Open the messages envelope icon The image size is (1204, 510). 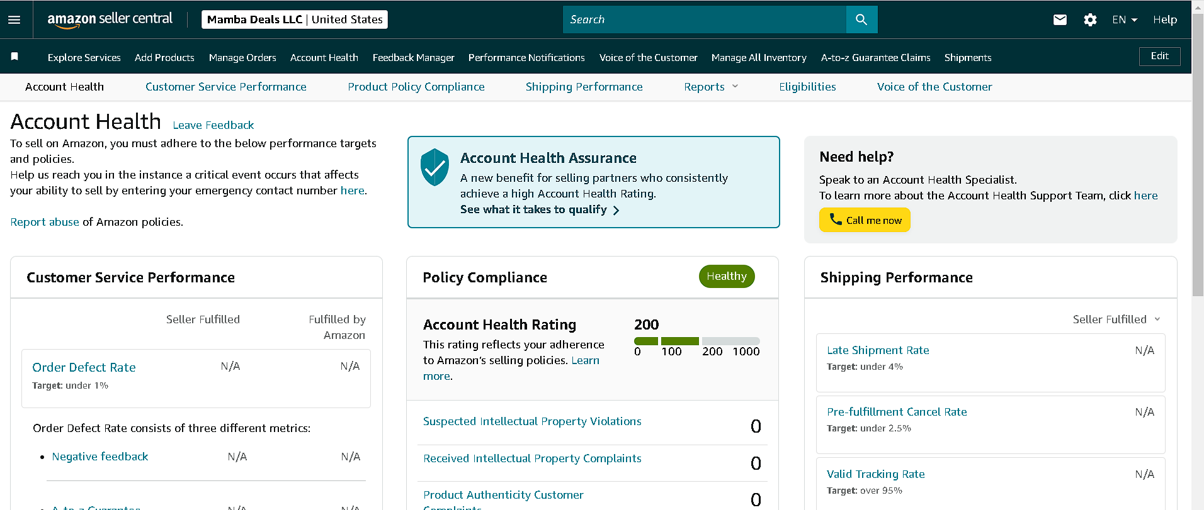[1060, 19]
